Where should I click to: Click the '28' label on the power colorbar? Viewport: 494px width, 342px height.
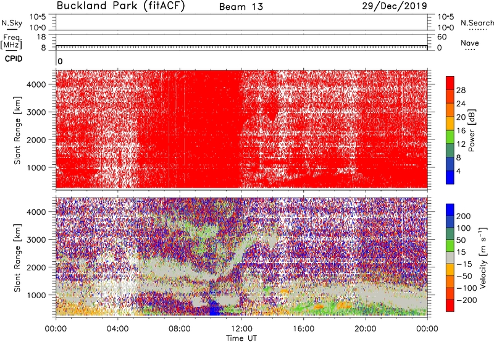click(461, 90)
